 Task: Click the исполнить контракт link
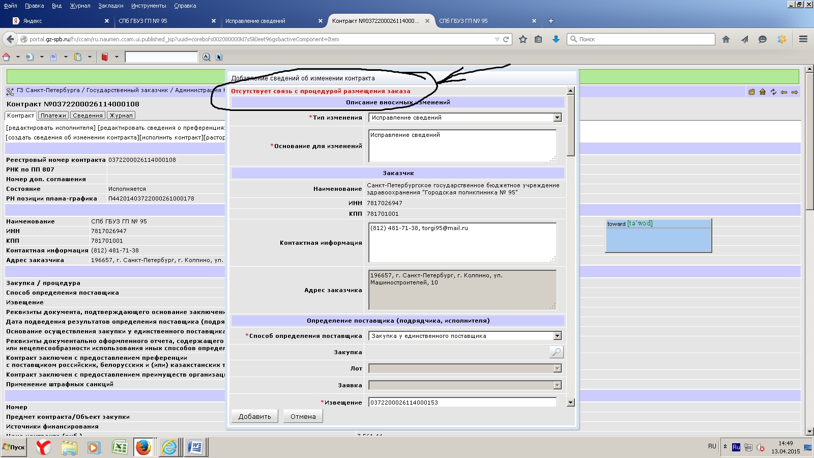(171, 137)
